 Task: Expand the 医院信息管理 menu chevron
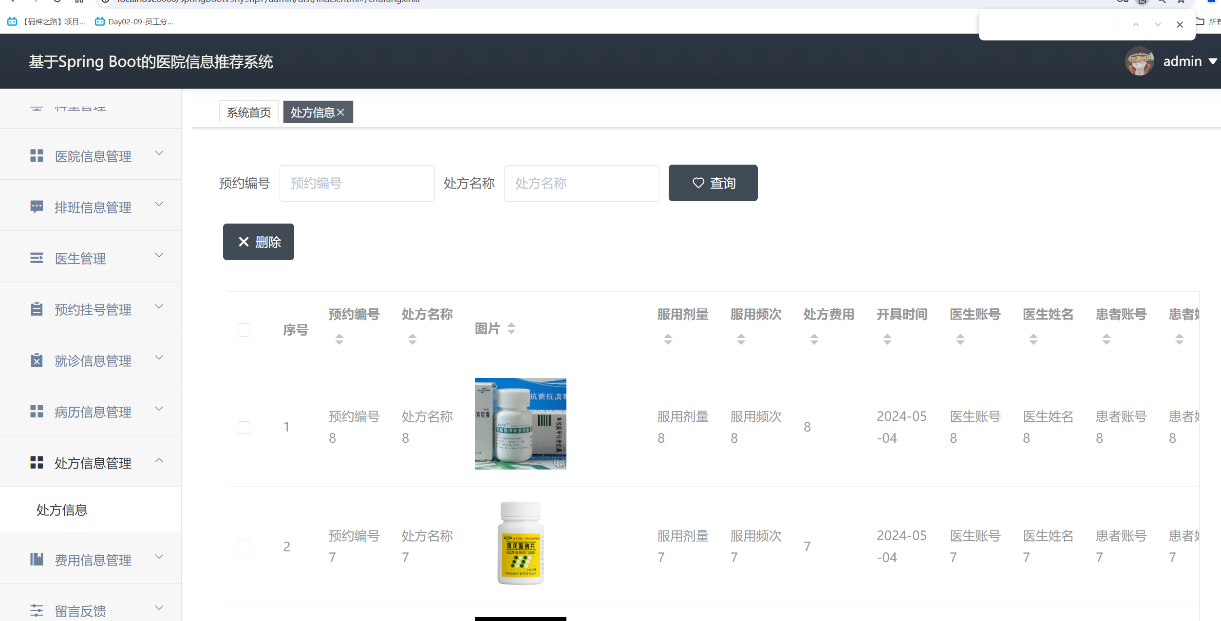coord(159,153)
